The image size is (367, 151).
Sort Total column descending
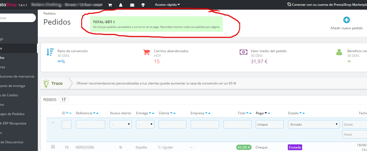pos(248,113)
